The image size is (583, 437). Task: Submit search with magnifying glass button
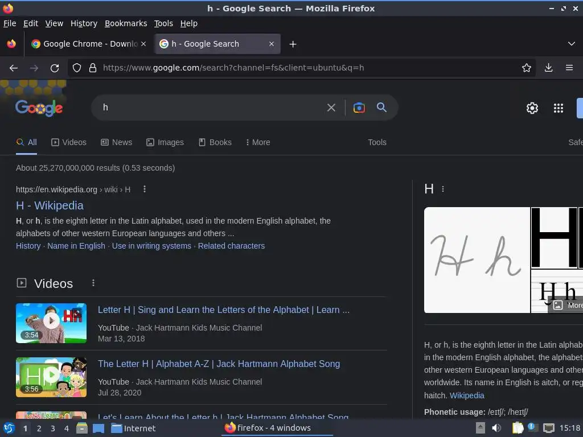[381, 108]
